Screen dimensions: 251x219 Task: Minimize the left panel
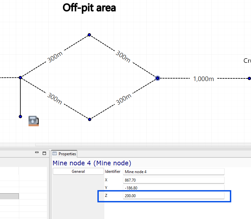37,153
